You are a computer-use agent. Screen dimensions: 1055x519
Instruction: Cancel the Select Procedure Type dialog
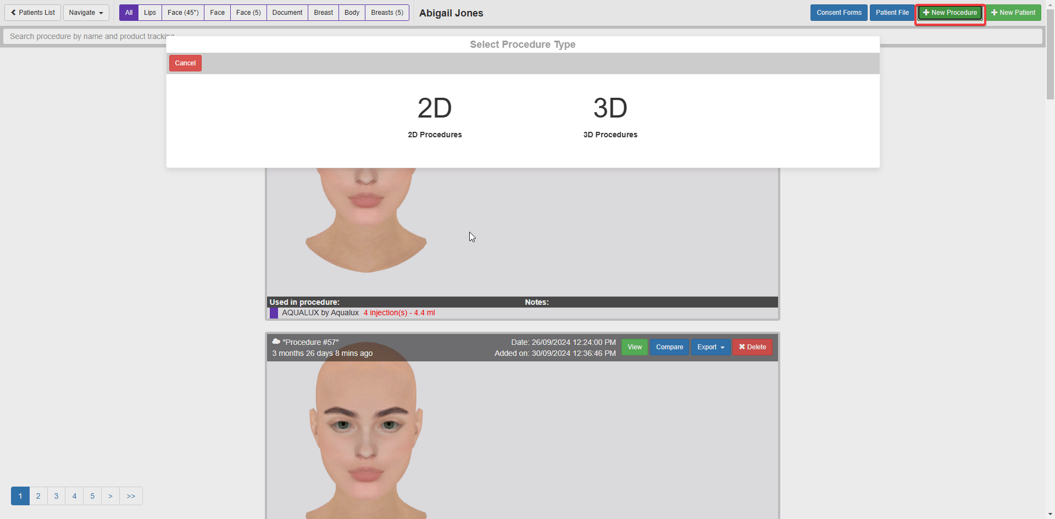click(x=185, y=63)
